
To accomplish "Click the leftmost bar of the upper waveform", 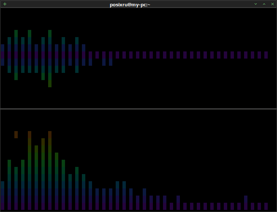I will click(3, 55).
